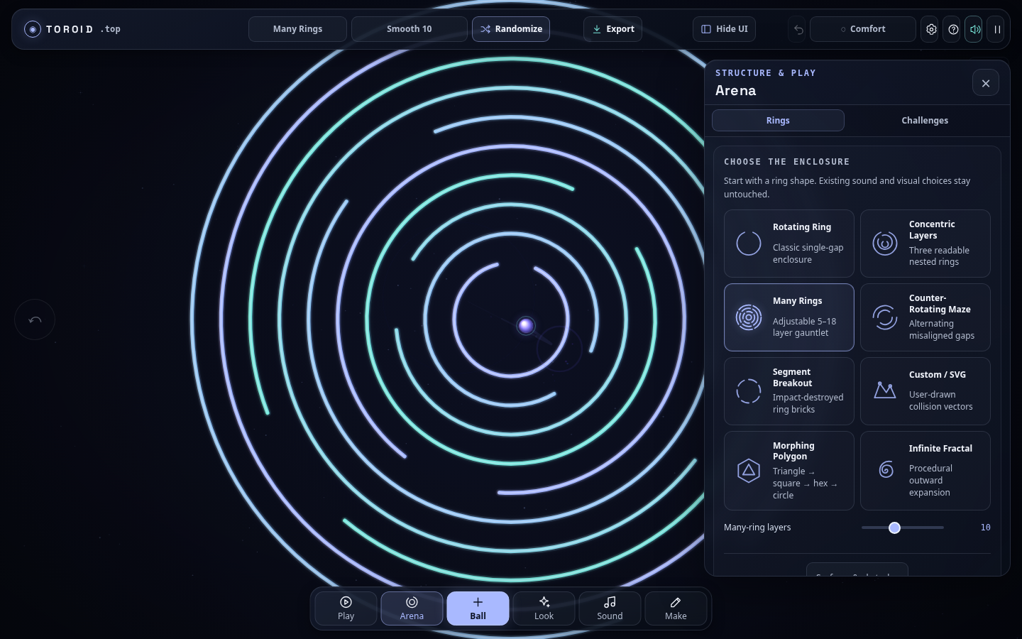Open the Play section in the dock
Image resolution: width=1022 pixels, height=639 pixels.
coord(346,608)
